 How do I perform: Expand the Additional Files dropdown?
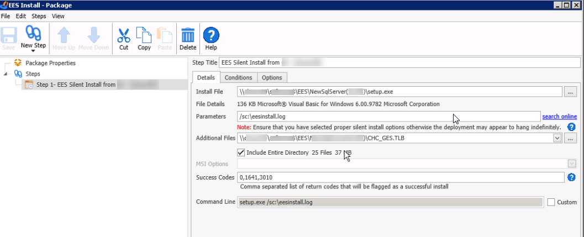pos(557,138)
